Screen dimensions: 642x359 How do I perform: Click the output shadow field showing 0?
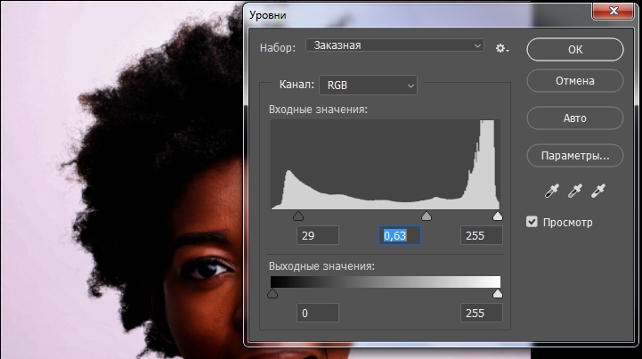[318, 313]
